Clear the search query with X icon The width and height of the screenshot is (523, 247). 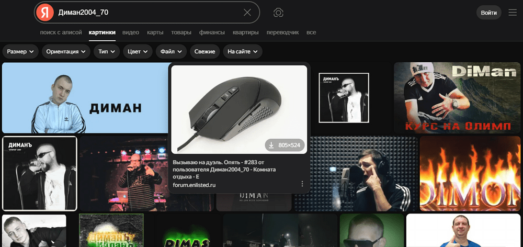[247, 13]
